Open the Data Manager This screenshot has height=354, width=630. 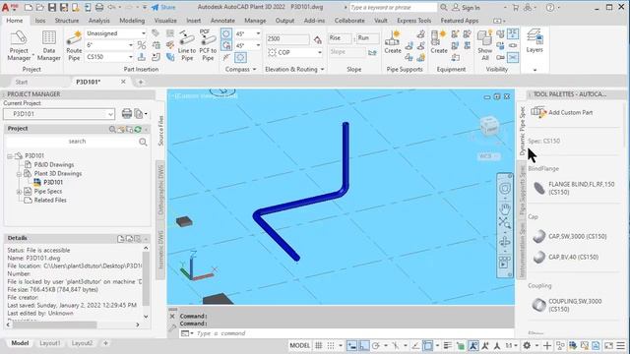click(48, 46)
